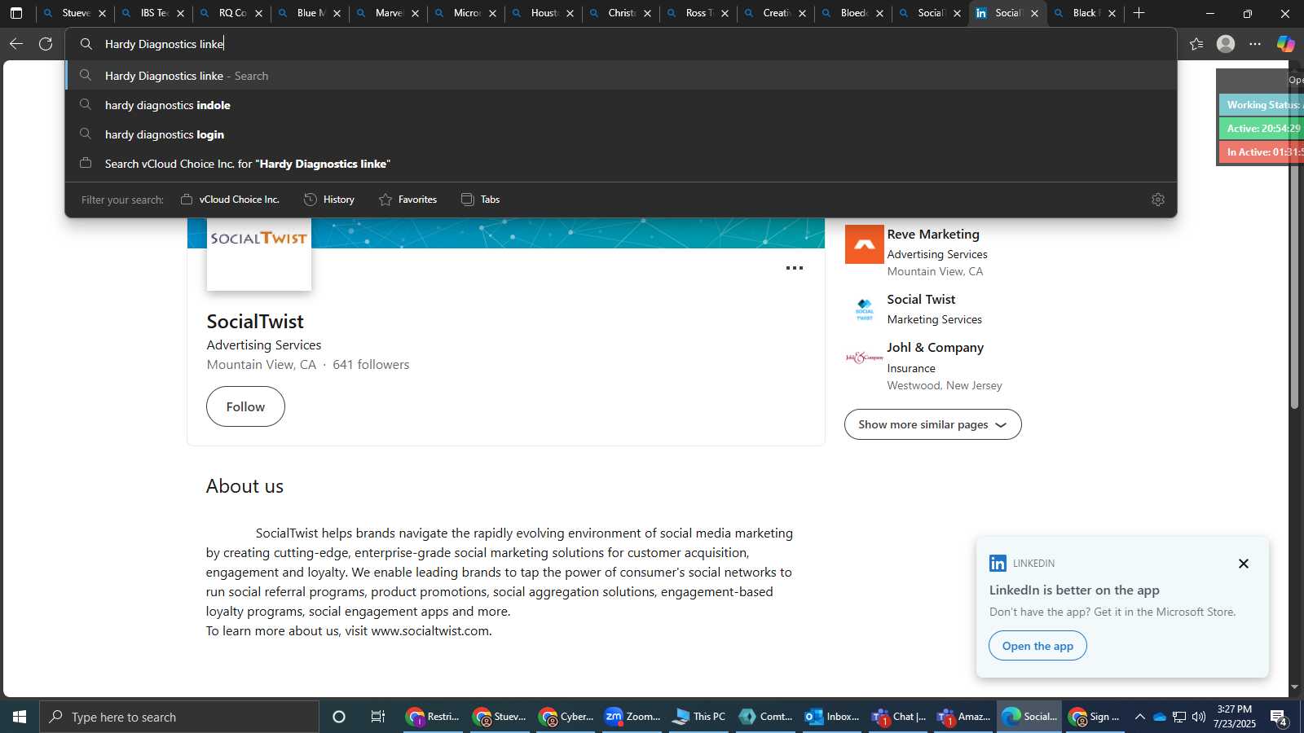Viewport: 1304px width, 733px height.
Task: Click the Social Twist blue logo thumbnail
Action: click(865, 309)
